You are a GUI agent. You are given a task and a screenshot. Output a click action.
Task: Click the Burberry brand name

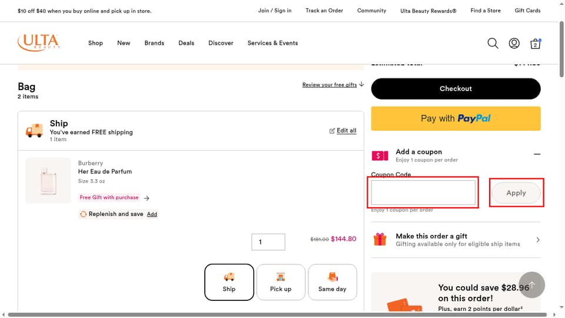91,163
